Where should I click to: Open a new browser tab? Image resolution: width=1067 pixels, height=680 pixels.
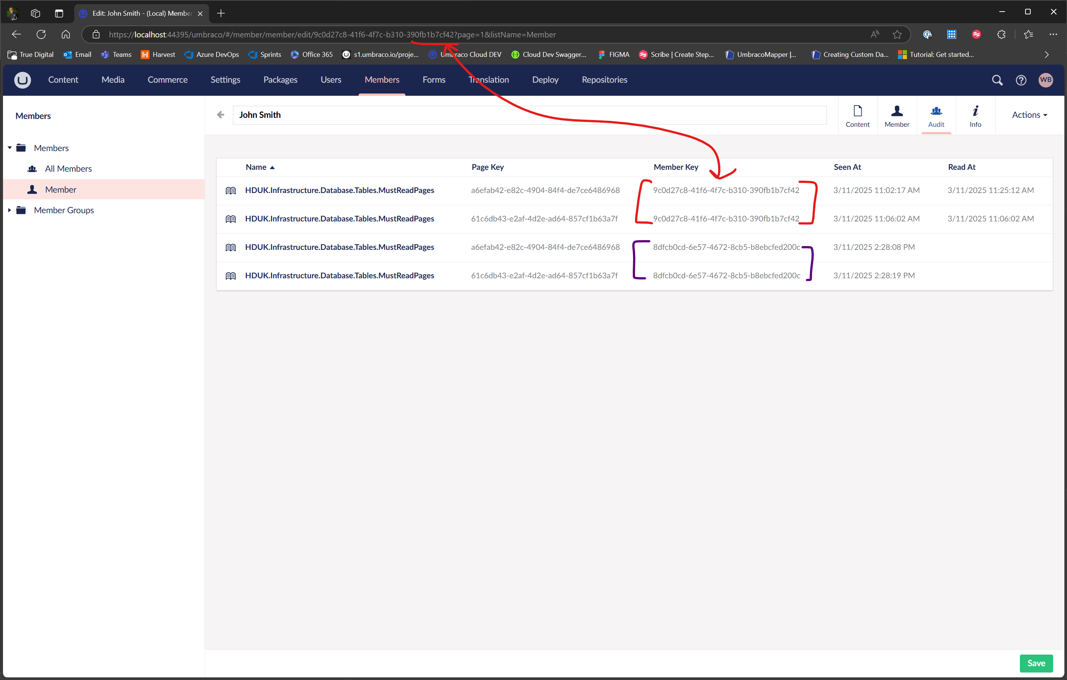[x=221, y=13]
